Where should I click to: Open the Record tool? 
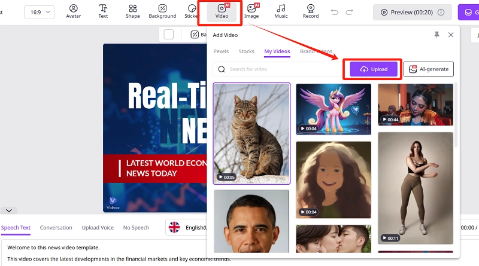[311, 11]
